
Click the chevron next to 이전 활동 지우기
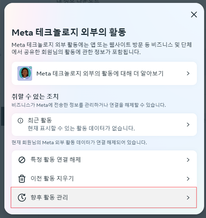[188, 179]
